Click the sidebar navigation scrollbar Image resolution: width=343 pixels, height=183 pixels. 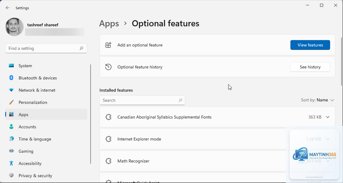pyautogui.click(x=91, y=114)
